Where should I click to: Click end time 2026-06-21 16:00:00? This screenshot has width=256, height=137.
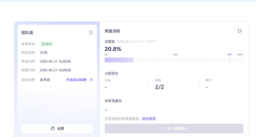tap(55, 70)
